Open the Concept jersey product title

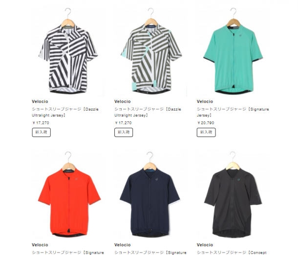(232, 253)
